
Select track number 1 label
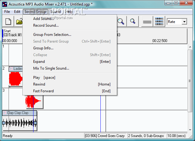coord(3,46)
